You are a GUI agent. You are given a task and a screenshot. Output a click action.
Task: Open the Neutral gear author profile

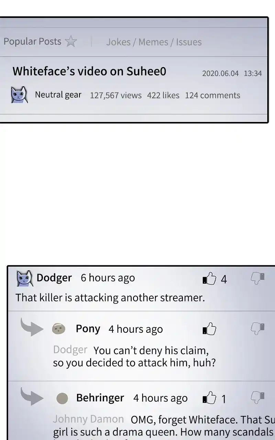(x=58, y=95)
